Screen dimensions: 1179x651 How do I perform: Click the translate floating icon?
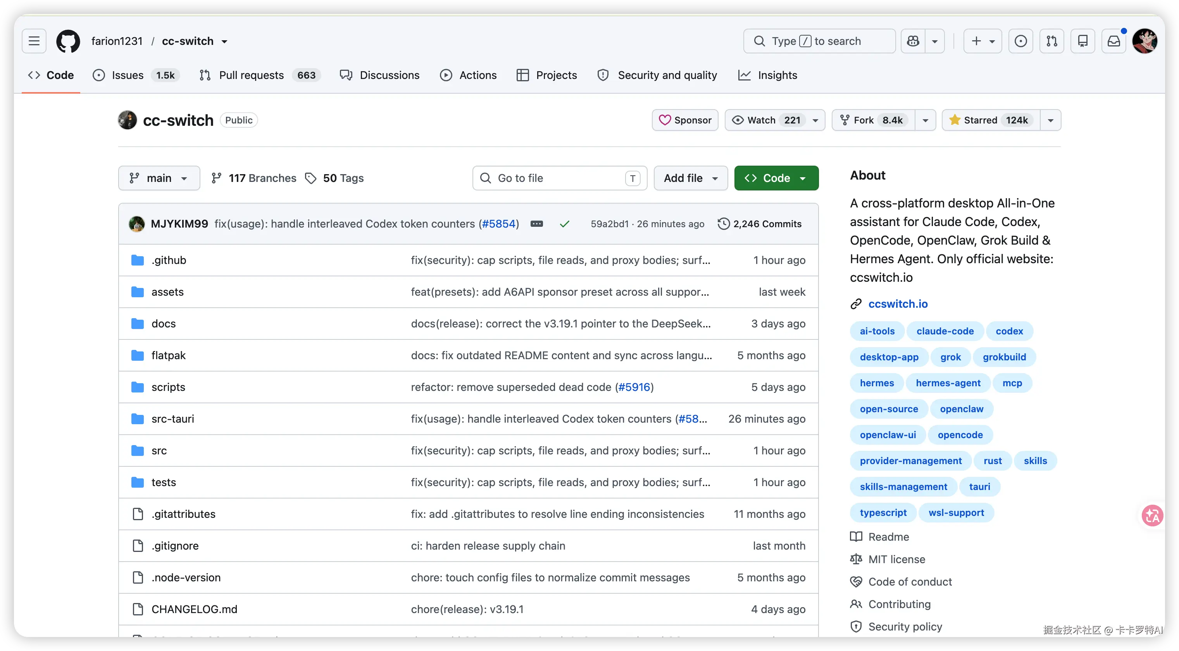point(1152,516)
